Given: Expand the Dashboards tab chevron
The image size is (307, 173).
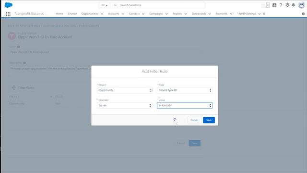Looking at the screenshot, I should pyautogui.click(x=210, y=14).
